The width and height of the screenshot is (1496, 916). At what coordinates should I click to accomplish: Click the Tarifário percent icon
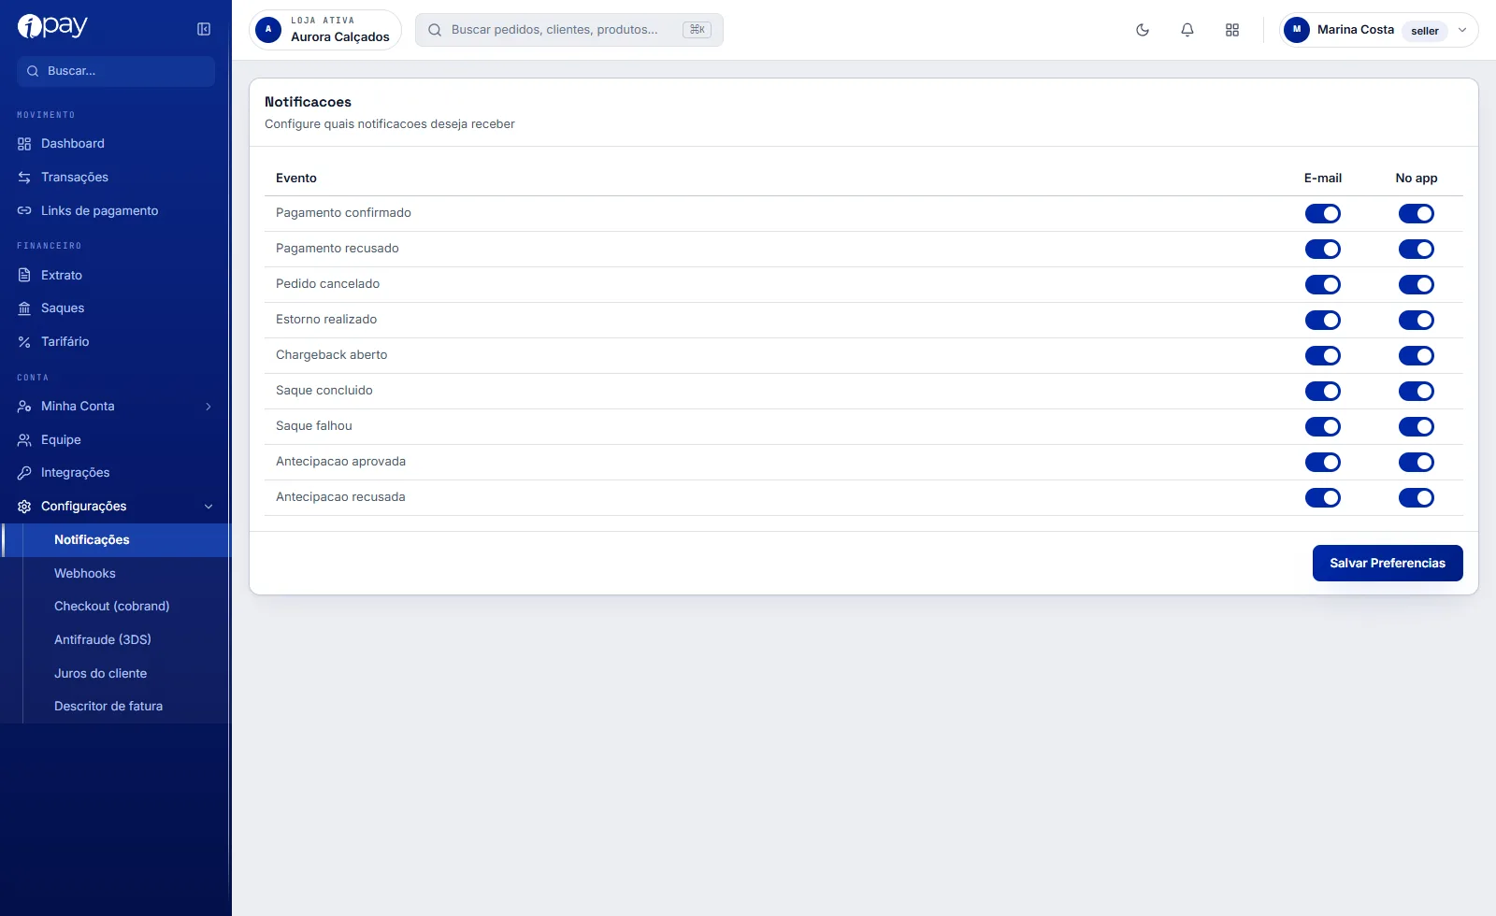(x=24, y=342)
